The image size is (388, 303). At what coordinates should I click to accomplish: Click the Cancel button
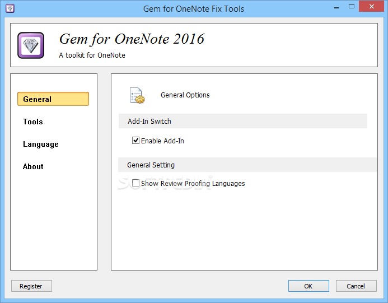[x=356, y=286]
